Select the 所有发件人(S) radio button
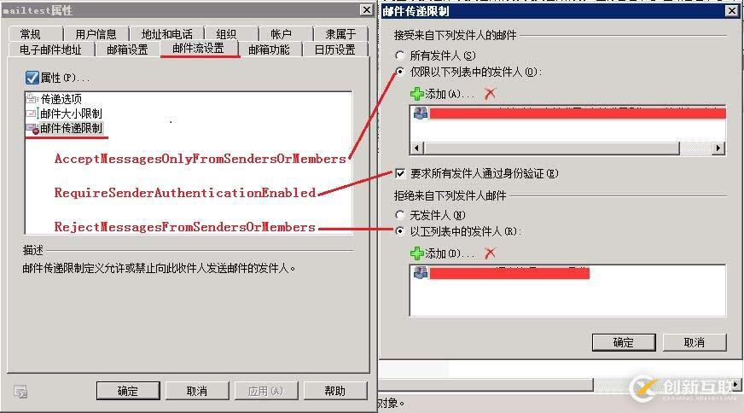Viewport: 744px width, 413px height. 400,55
